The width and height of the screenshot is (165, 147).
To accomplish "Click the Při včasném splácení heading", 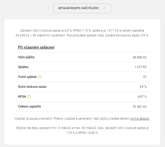I will pos(36,47).
